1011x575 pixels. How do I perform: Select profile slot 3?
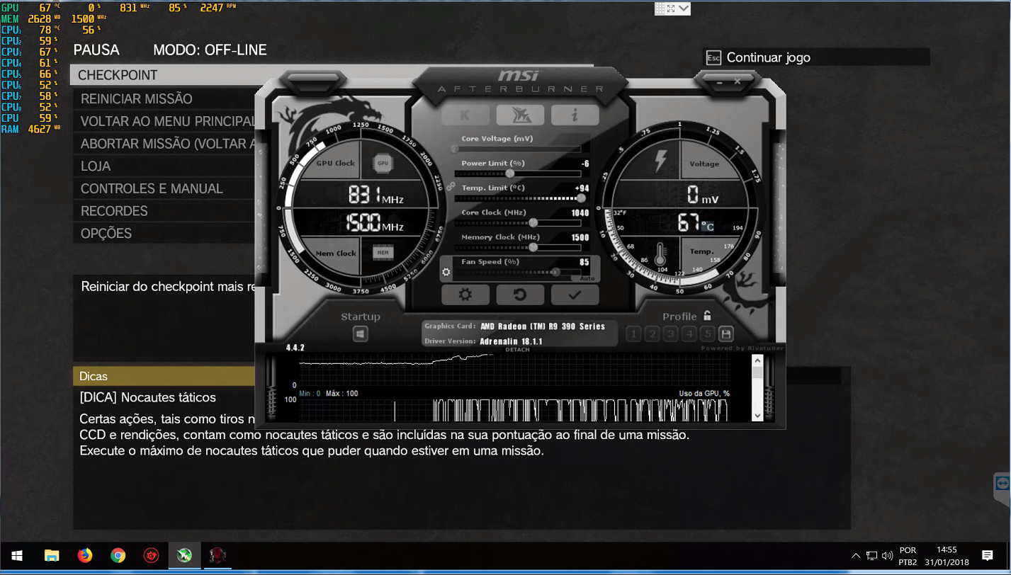click(x=670, y=334)
